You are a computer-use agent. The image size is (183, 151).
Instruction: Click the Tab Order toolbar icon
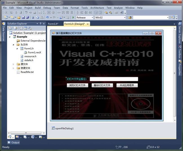click(x=122, y=12)
